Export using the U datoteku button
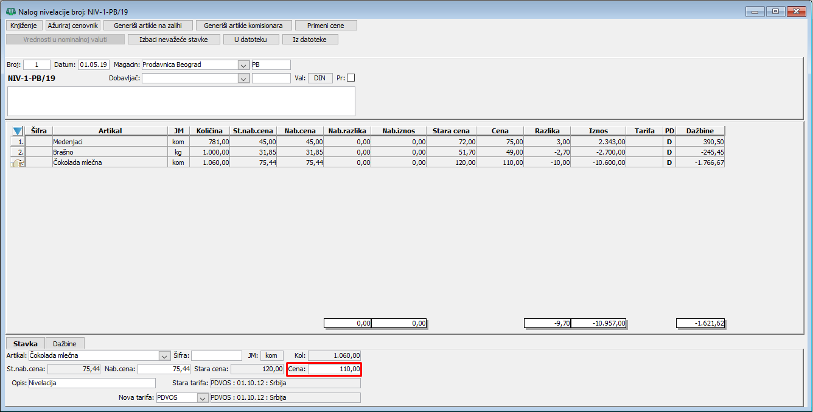The width and height of the screenshot is (813, 412). coord(251,40)
